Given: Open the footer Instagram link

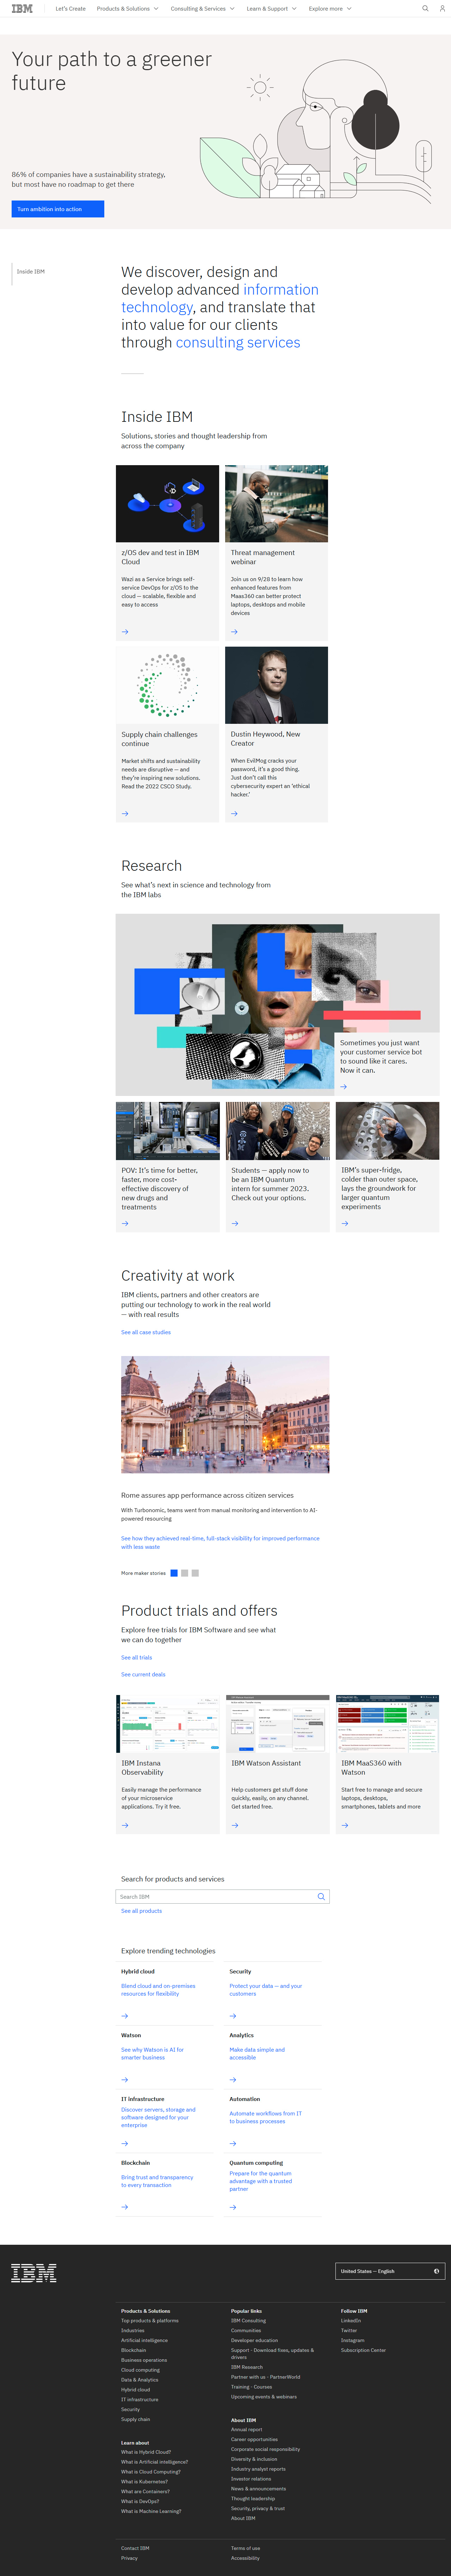Looking at the screenshot, I should [x=353, y=2340].
